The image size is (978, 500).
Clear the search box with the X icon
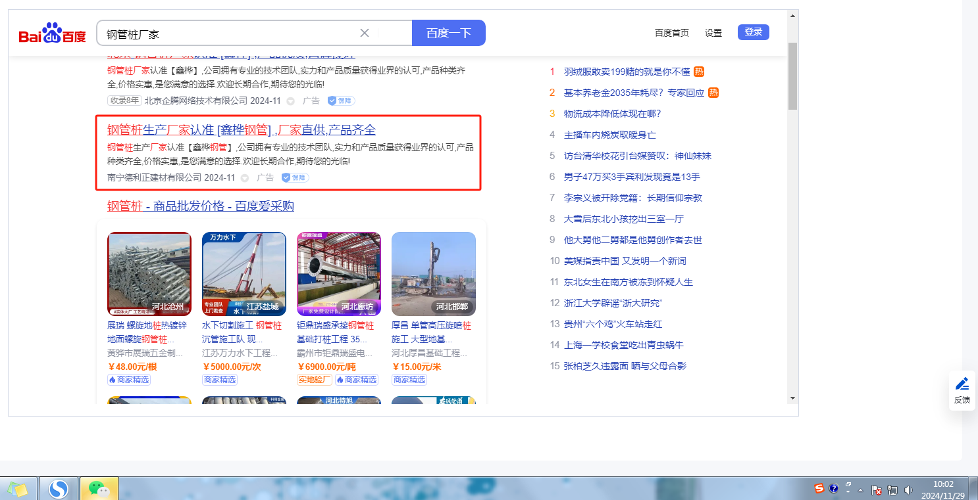(365, 33)
